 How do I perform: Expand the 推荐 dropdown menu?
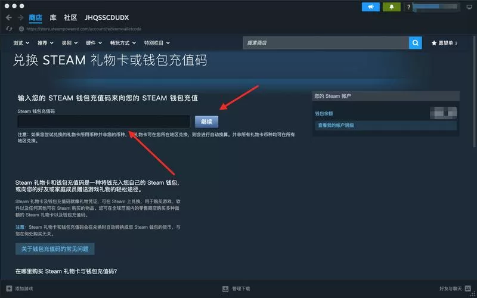(x=45, y=43)
